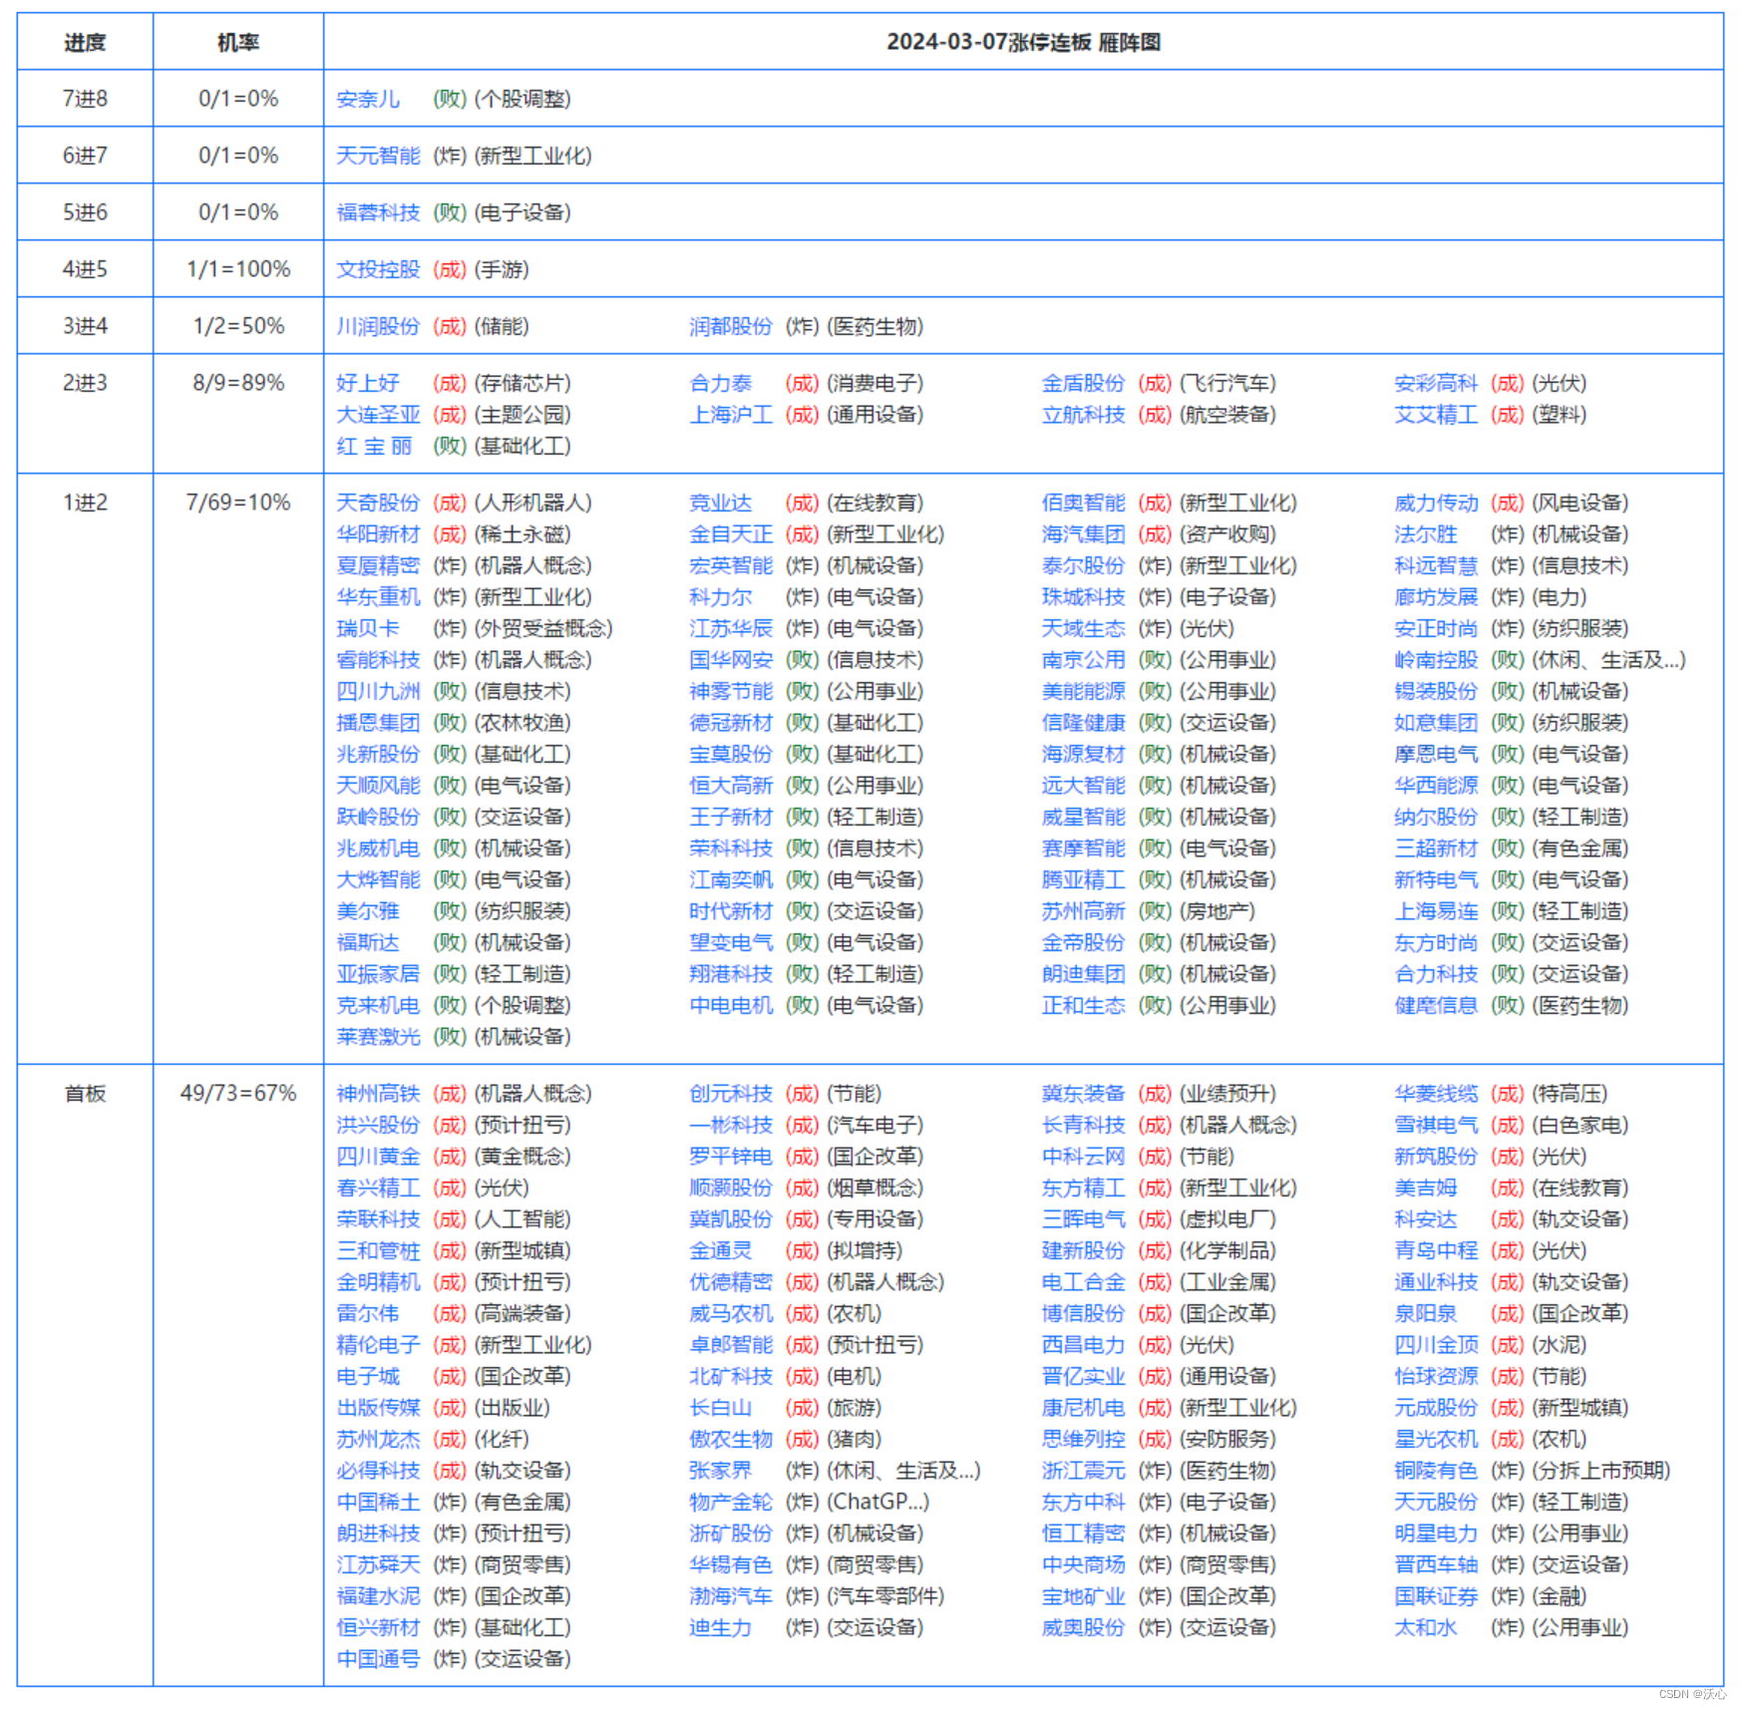Open the 中科云网 stock link

tap(1083, 1157)
